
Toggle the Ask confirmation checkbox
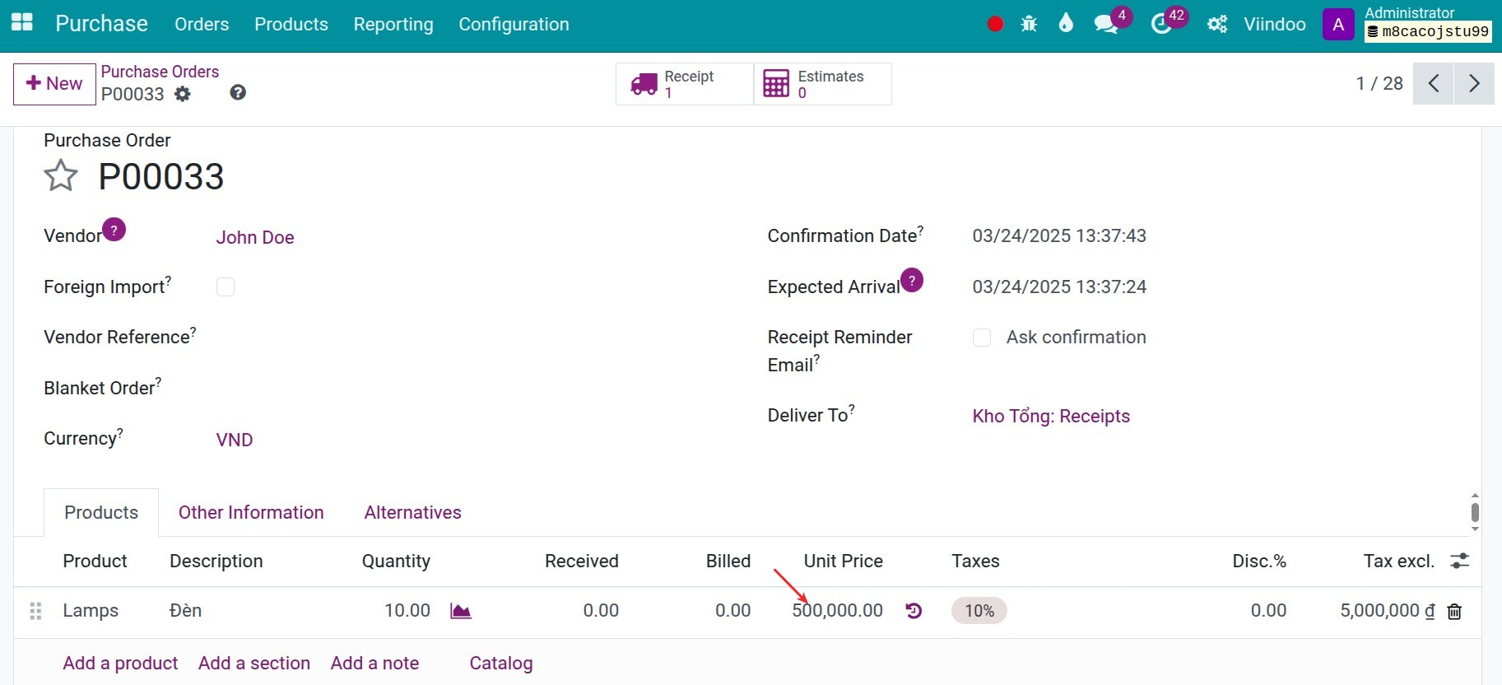coord(982,338)
